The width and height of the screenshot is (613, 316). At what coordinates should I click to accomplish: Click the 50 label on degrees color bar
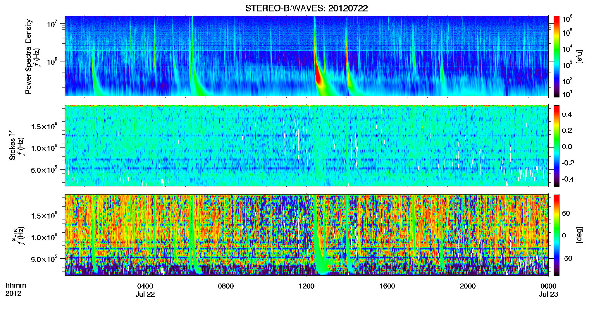click(566, 213)
